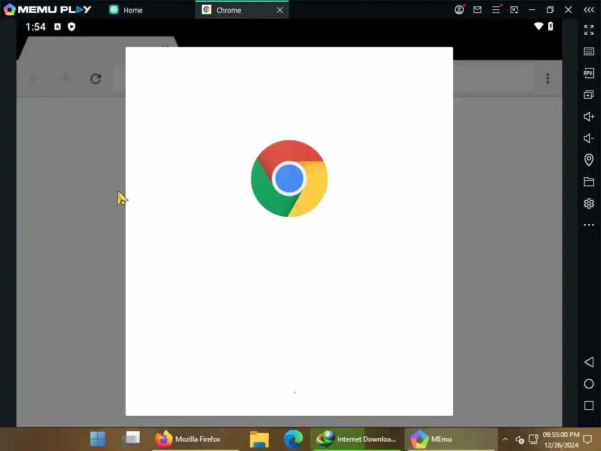Open the taskbar clock and date
Image resolution: width=601 pixels, height=451 pixels.
[x=561, y=439]
